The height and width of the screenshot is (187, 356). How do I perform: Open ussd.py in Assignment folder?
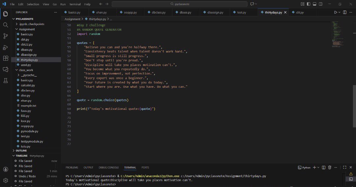click(26, 65)
